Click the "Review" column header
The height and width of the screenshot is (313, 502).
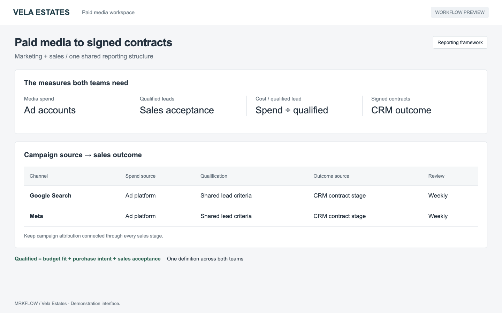[x=436, y=176]
